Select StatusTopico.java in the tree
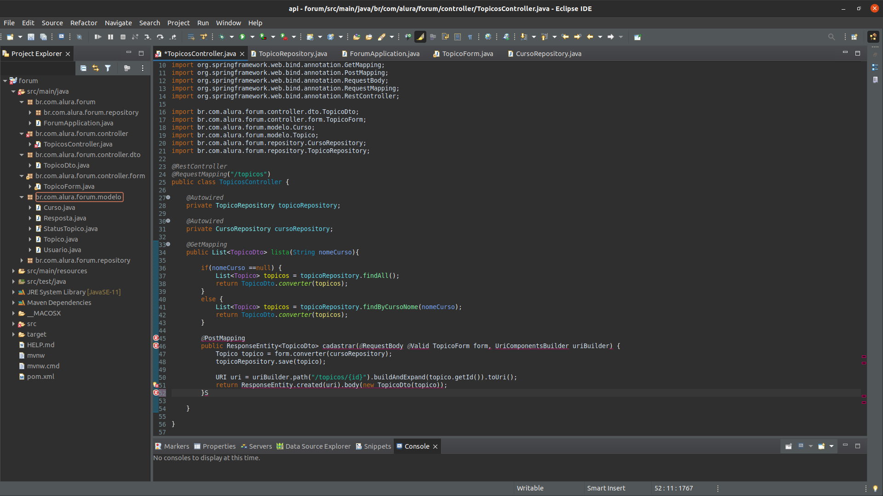This screenshot has height=496, width=883. coord(70,229)
